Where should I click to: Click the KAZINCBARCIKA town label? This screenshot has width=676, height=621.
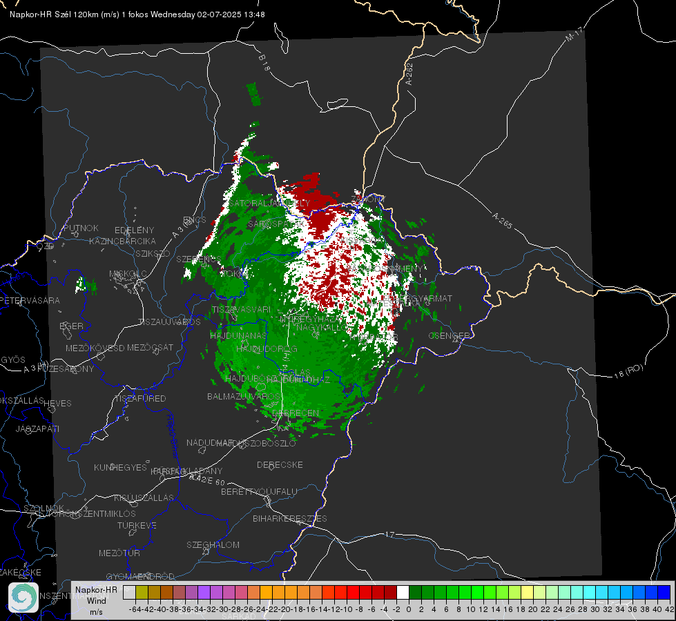click(122, 241)
